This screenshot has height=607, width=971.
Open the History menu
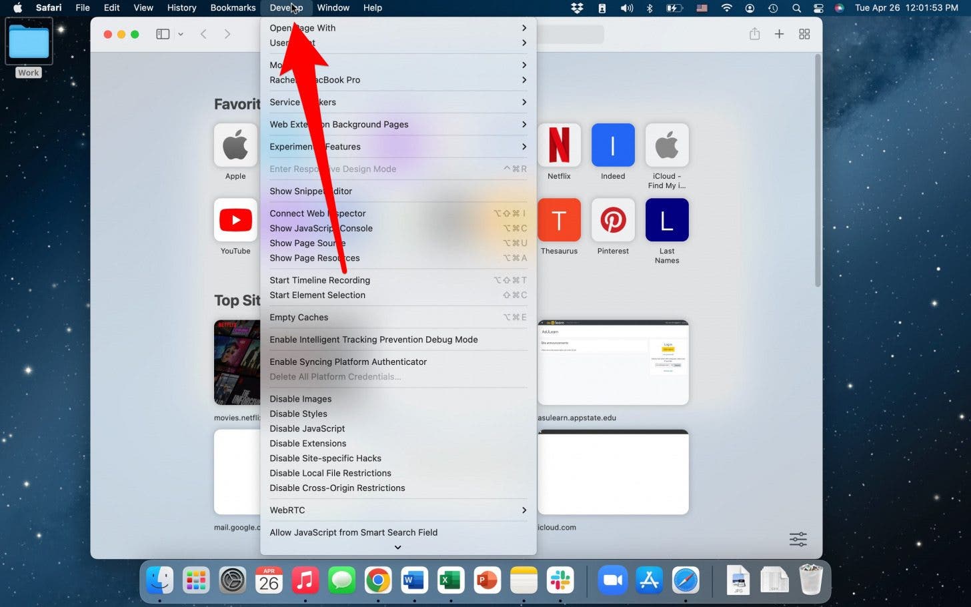181,7
